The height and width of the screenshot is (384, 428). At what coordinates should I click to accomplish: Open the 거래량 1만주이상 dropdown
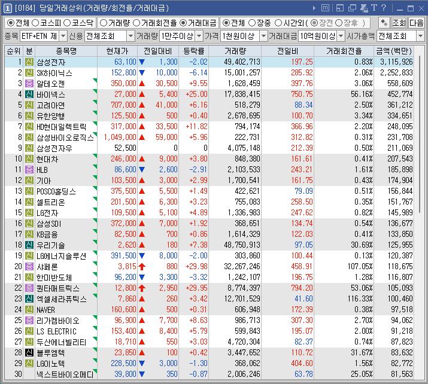click(x=199, y=36)
